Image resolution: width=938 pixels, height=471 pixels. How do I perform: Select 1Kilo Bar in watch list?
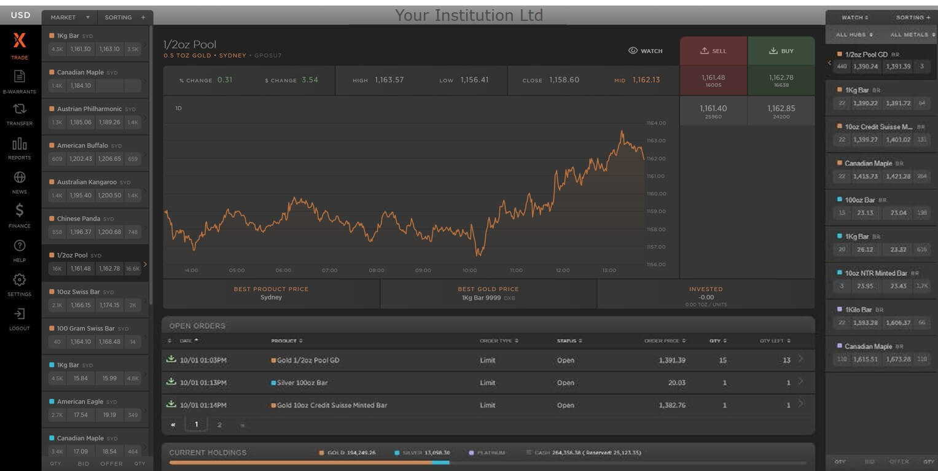click(x=881, y=316)
